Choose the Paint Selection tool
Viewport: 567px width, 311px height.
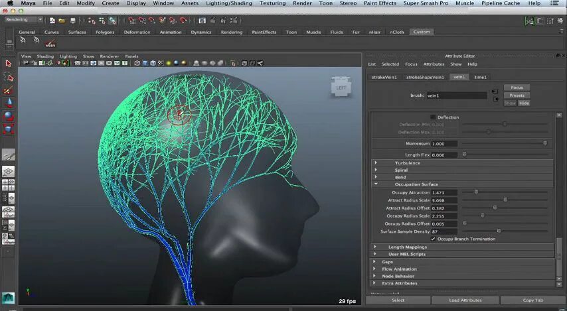tap(9, 90)
